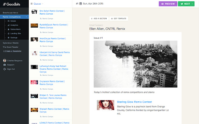The height and width of the screenshot is (124, 199).
Task: Click Starling Glow description paragraph
Action: [x=143, y=110]
